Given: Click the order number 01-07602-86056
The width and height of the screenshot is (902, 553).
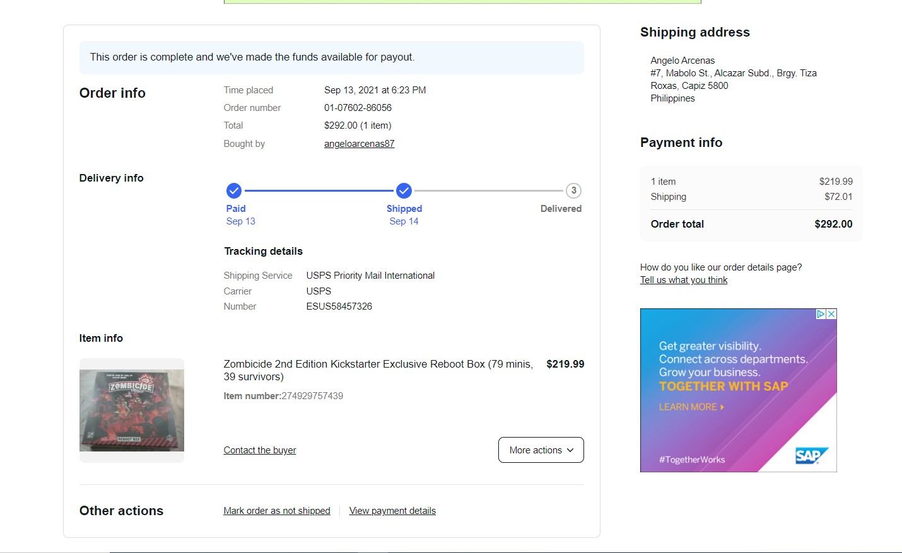Looking at the screenshot, I should [358, 108].
